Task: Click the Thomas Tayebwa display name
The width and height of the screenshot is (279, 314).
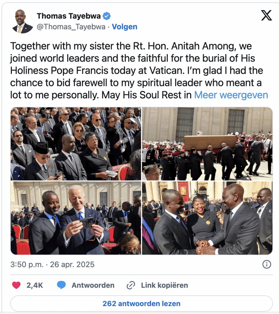Action: (69, 16)
